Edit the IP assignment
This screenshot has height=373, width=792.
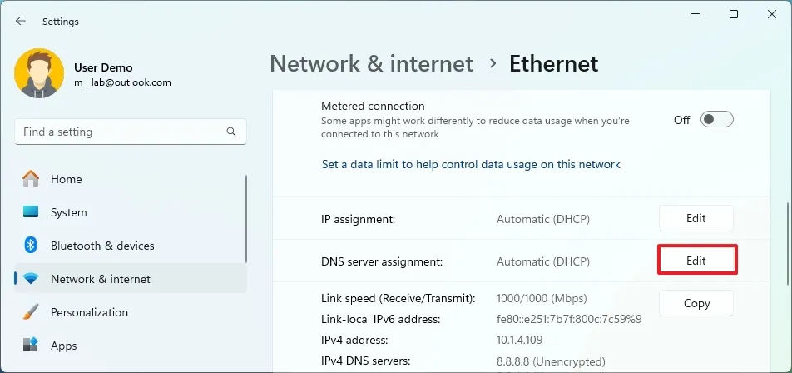pos(696,218)
